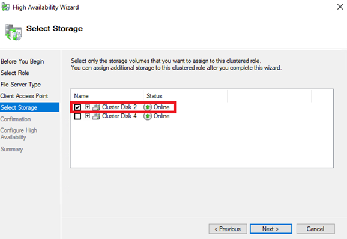Sort the list by the Status column header
Screen dimensions: 347x239
pos(186,96)
